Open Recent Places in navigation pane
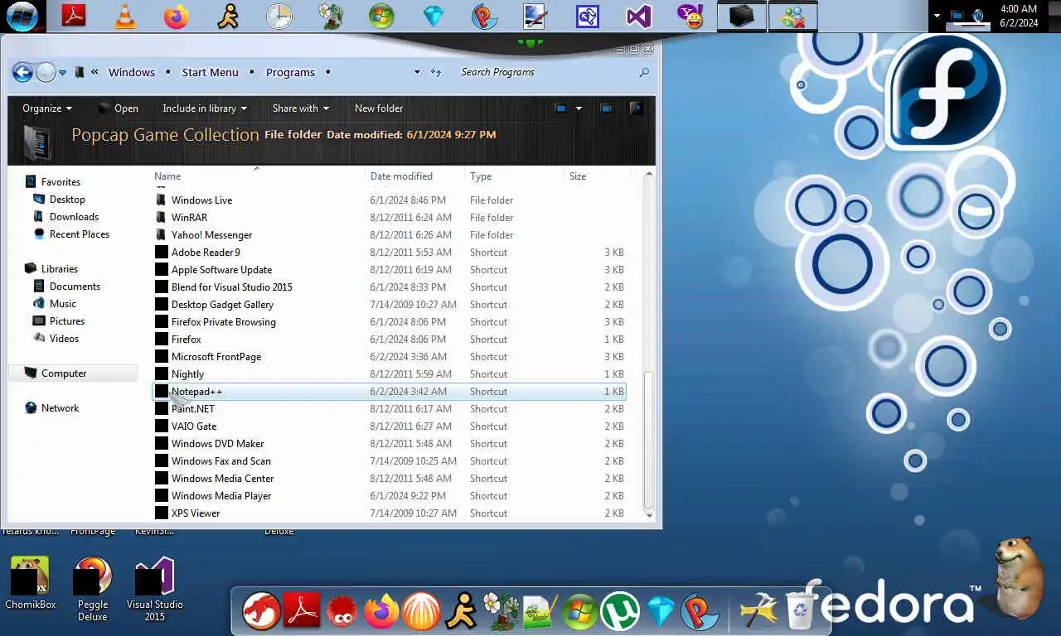This screenshot has width=1061, height=636. (x=79, y=234)
